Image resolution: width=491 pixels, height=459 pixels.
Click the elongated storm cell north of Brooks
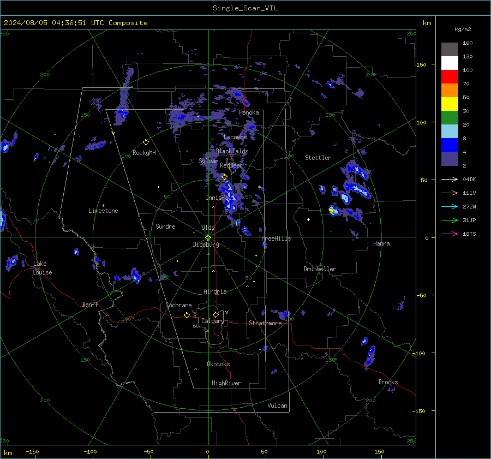pos(370,356)
